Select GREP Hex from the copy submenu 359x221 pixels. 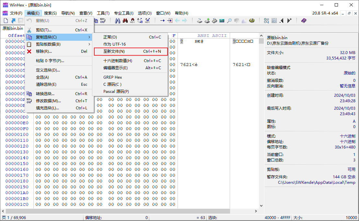pos(113,77)
